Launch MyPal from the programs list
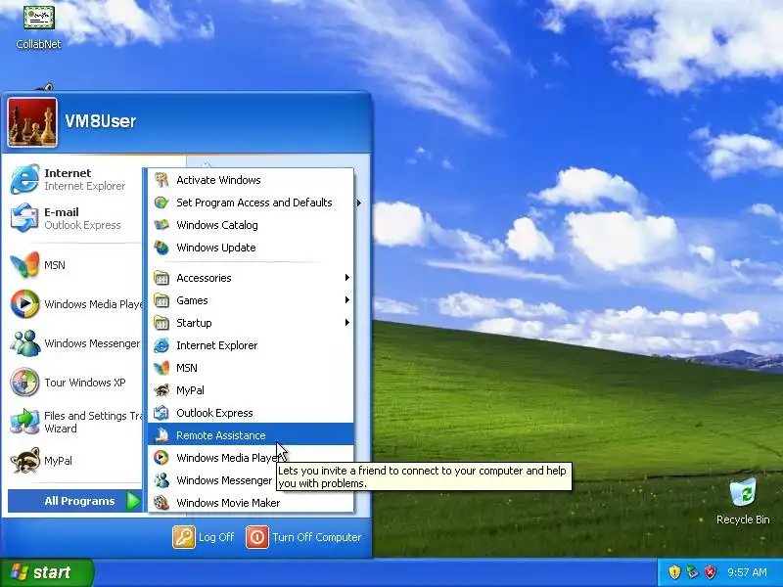The width and height of the screenshot is (783, 587). [x=251, y=389]
